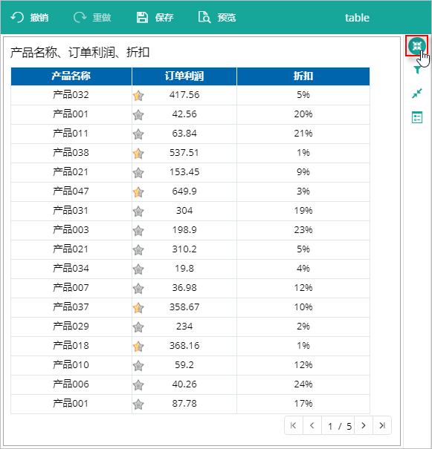432x449 pixels.
Task: Open the list properties icon in sidebar
Action: (417, 117)
